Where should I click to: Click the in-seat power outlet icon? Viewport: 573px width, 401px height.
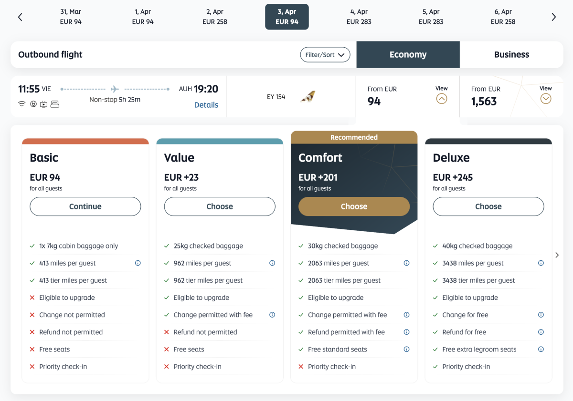coord(33,104)
